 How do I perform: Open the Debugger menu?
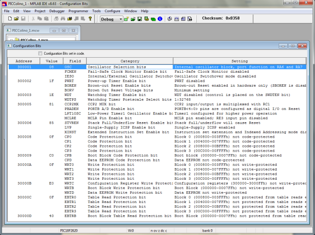point(57,11)
